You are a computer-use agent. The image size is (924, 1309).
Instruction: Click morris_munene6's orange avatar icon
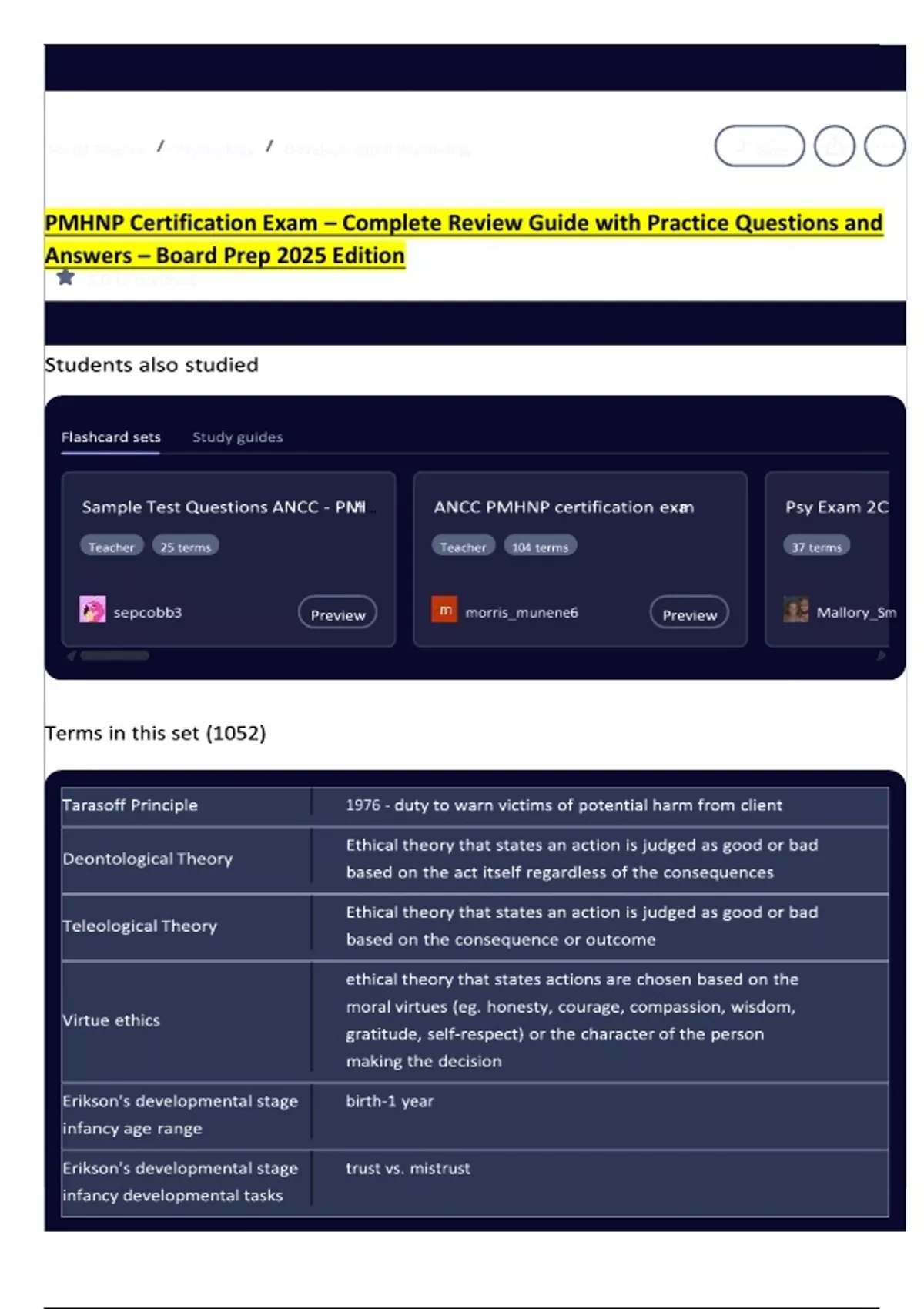pos(444,610)
